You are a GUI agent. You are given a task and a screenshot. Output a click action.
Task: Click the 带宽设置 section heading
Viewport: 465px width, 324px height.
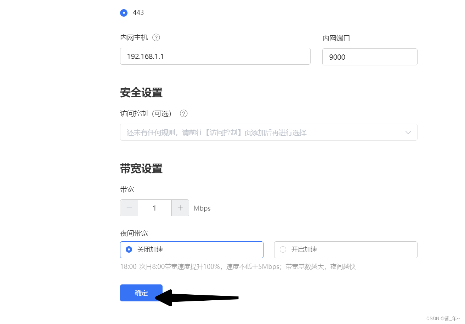pos(141,169)
